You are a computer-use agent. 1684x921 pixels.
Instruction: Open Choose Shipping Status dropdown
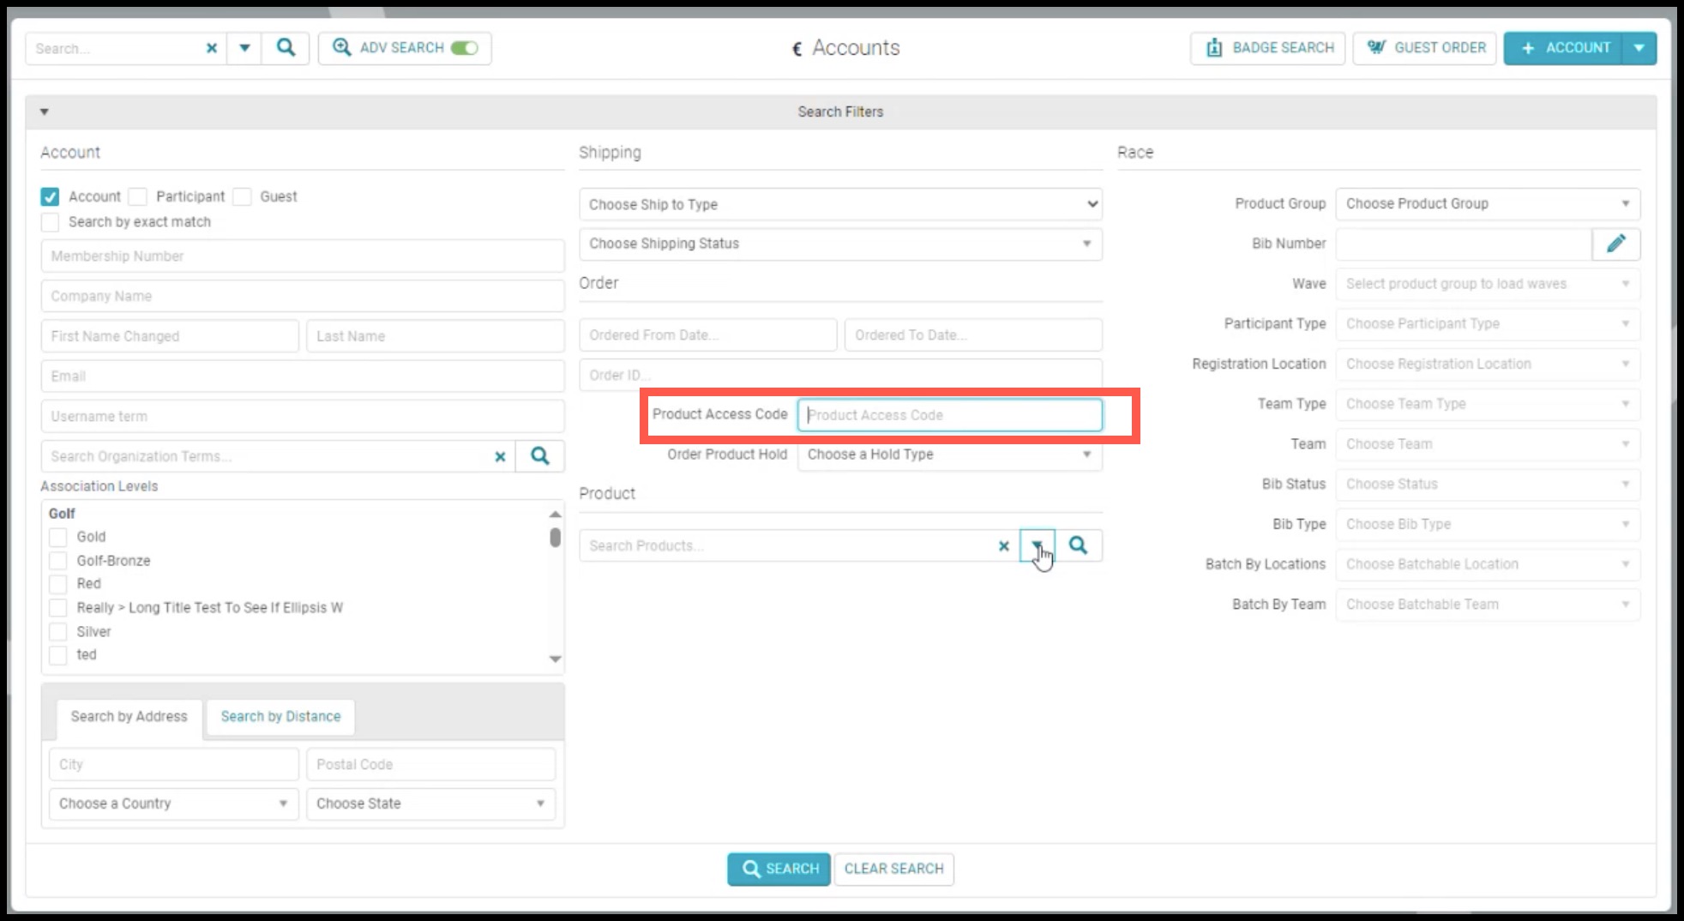(x=840, y=244)
